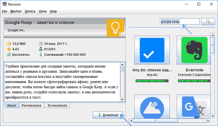Click the results list scroll down arrow

pos(213,116)
